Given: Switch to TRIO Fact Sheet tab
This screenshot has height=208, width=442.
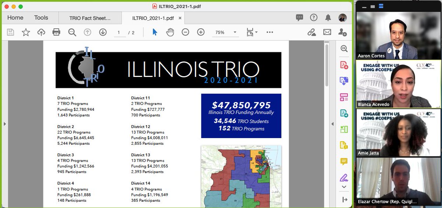Looking at the screenshot, I should coord(90,18).
